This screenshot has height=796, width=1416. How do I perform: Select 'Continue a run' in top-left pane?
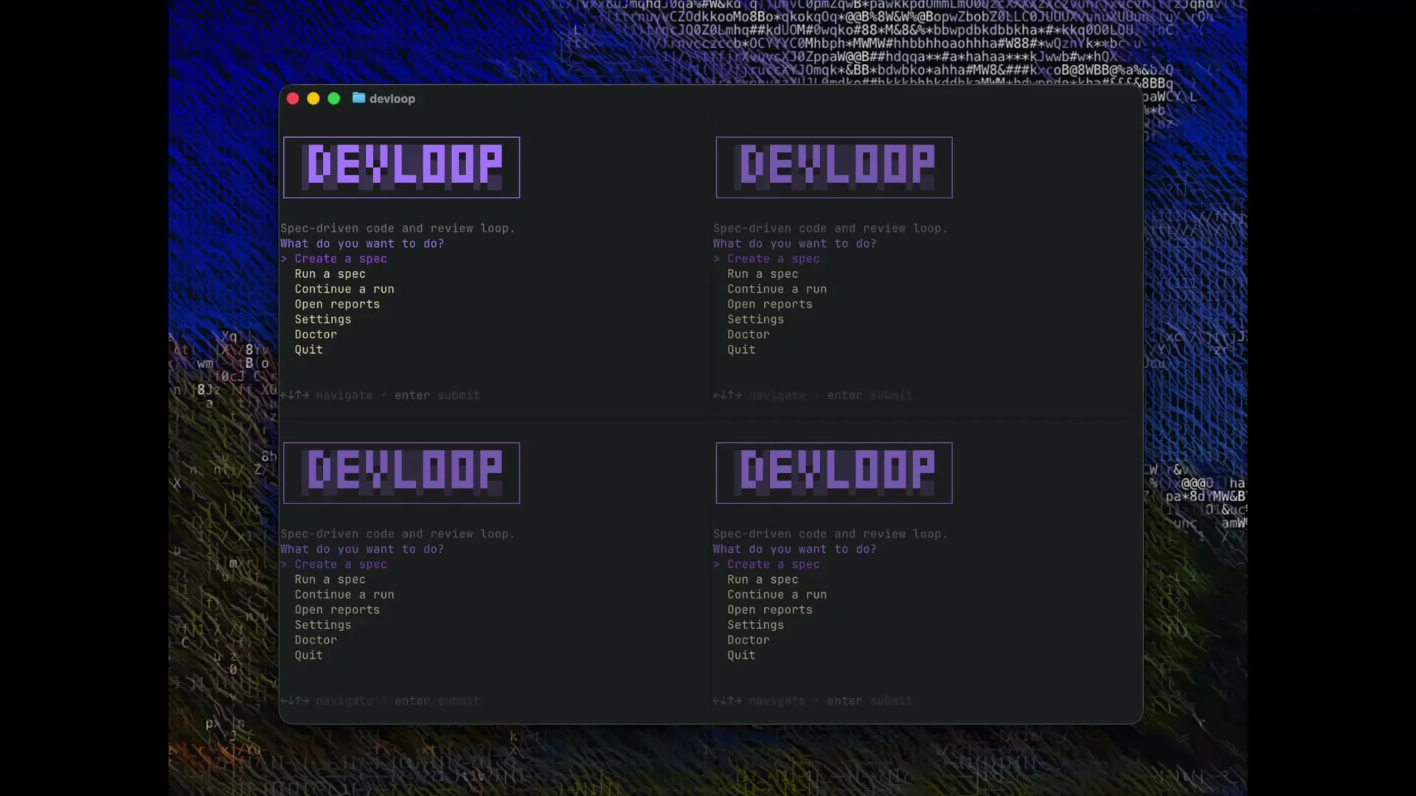point(344,289)
